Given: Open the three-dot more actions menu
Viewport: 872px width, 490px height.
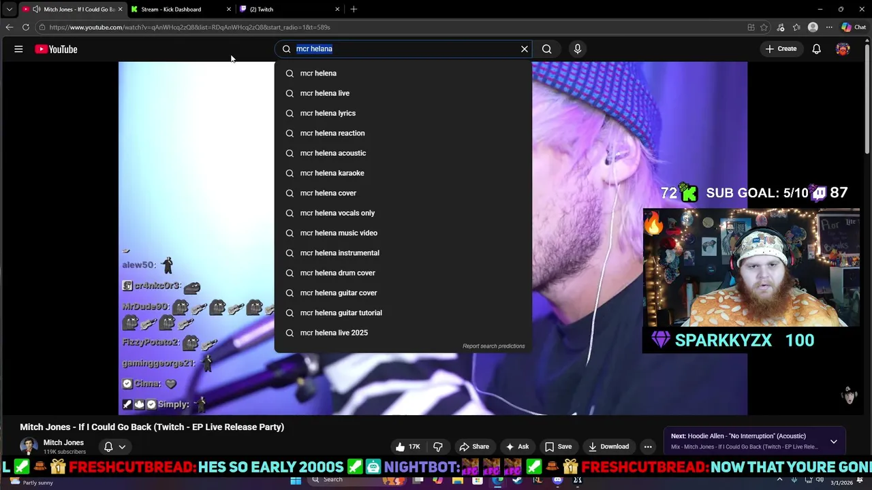Looking at the screenshot, I should pyautogui.click(x=648, y=446).
